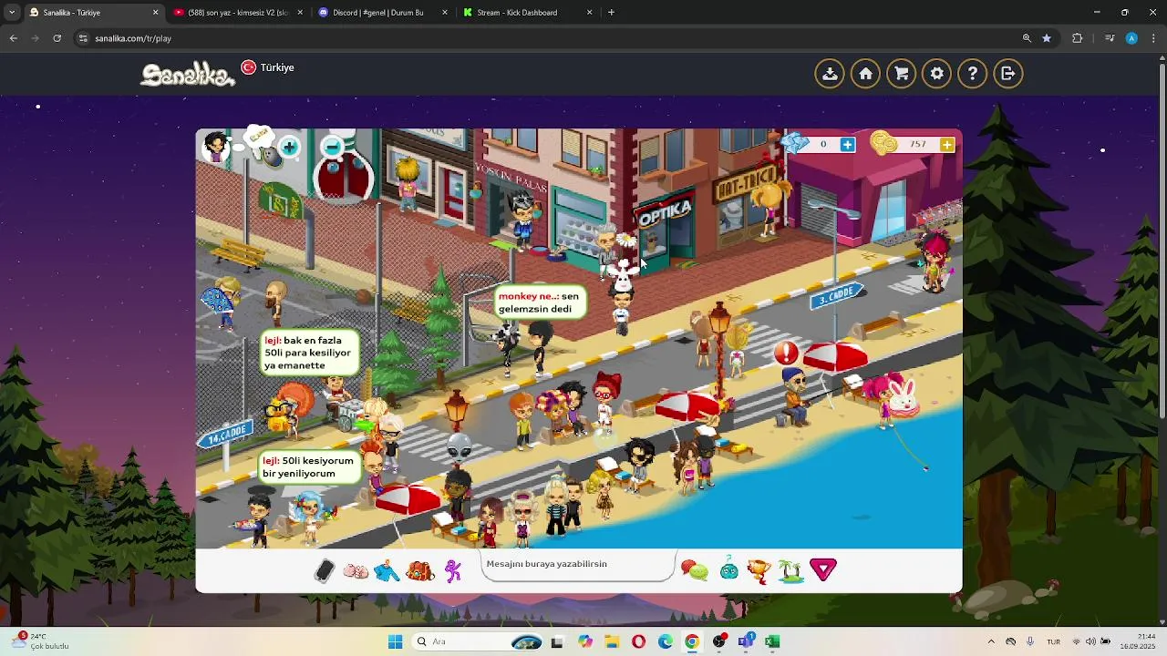Open help via the question mark icon

click(x=972, y=74)
